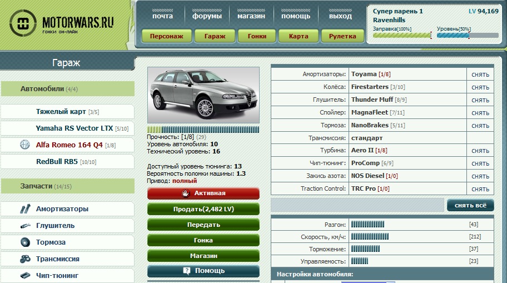Open the форумы menu link
This screenshot has height=283, width=507.
click(x=207, y=16)
